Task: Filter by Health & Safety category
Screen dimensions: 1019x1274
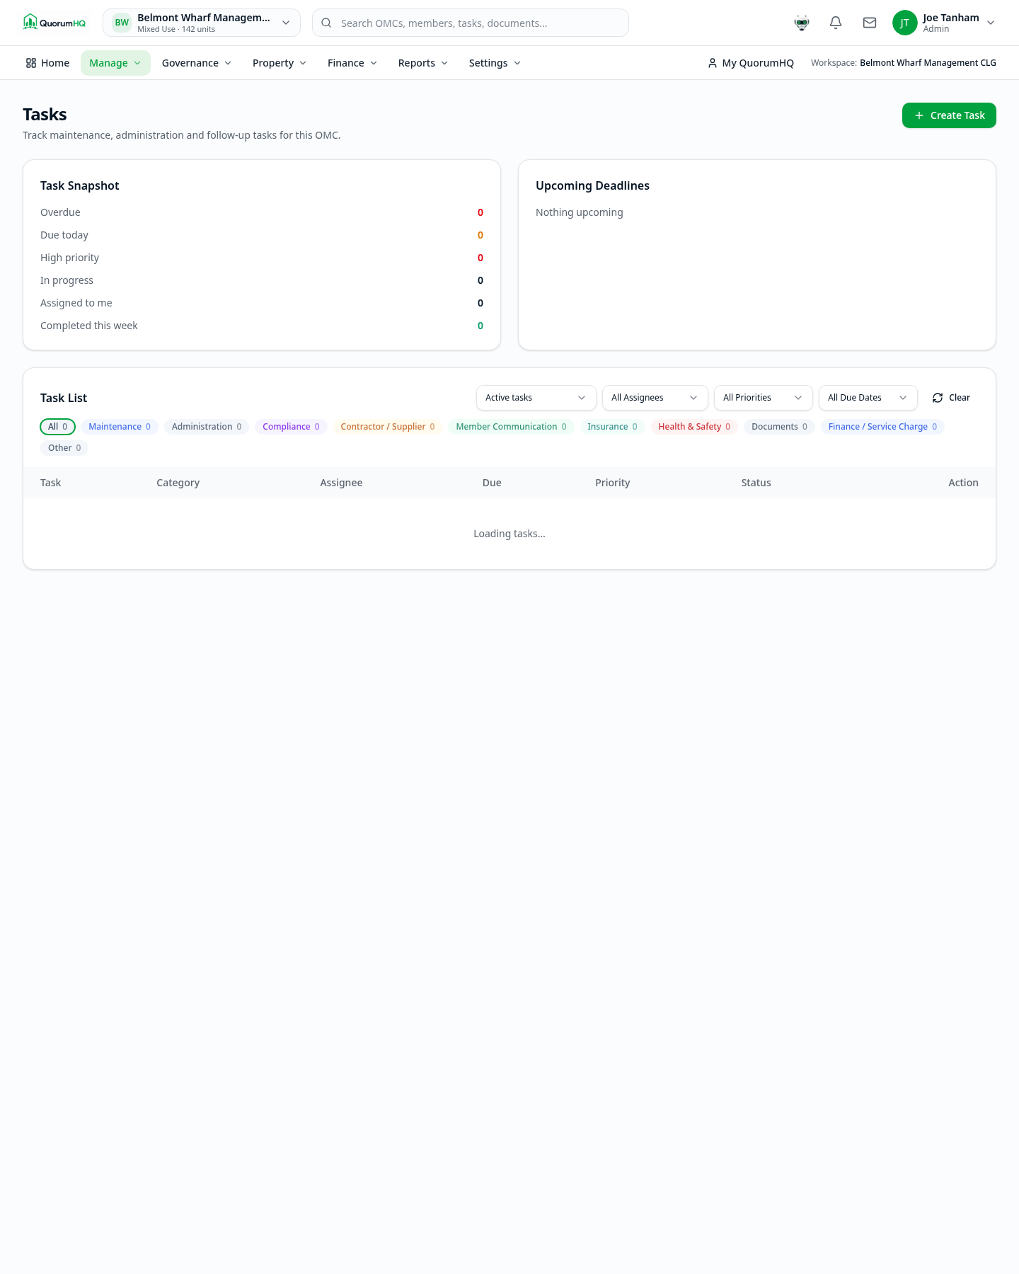Action: pyautogui.click(x=694, y=427)
